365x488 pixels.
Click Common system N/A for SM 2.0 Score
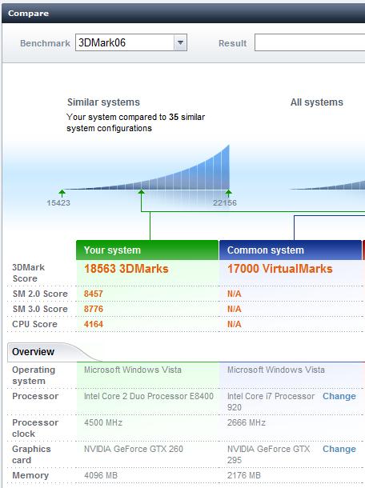tap(235, 294)
